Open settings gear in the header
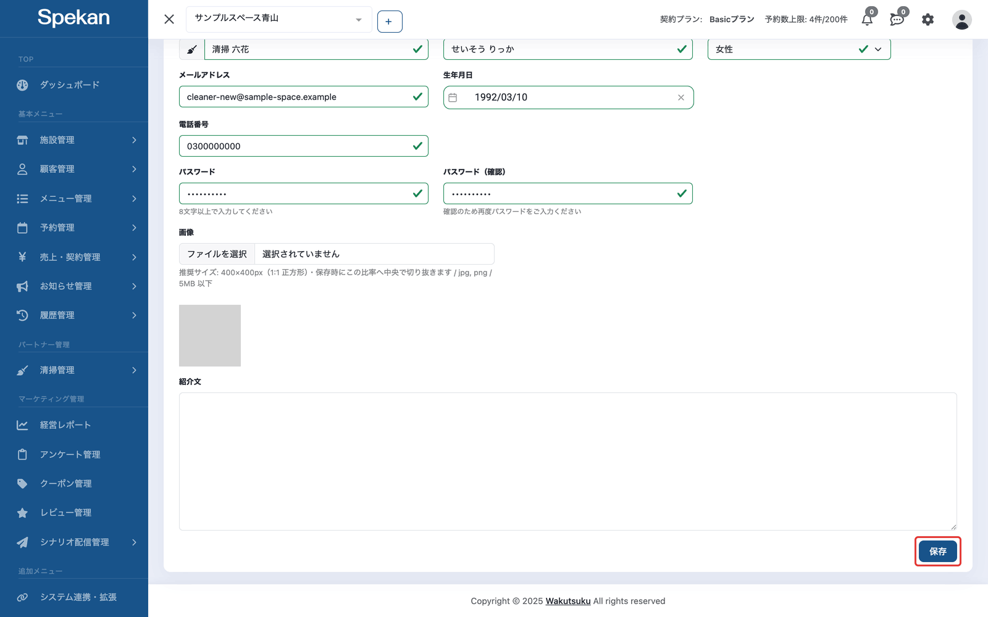Viewport: 988px width, 617px height. 927,20
